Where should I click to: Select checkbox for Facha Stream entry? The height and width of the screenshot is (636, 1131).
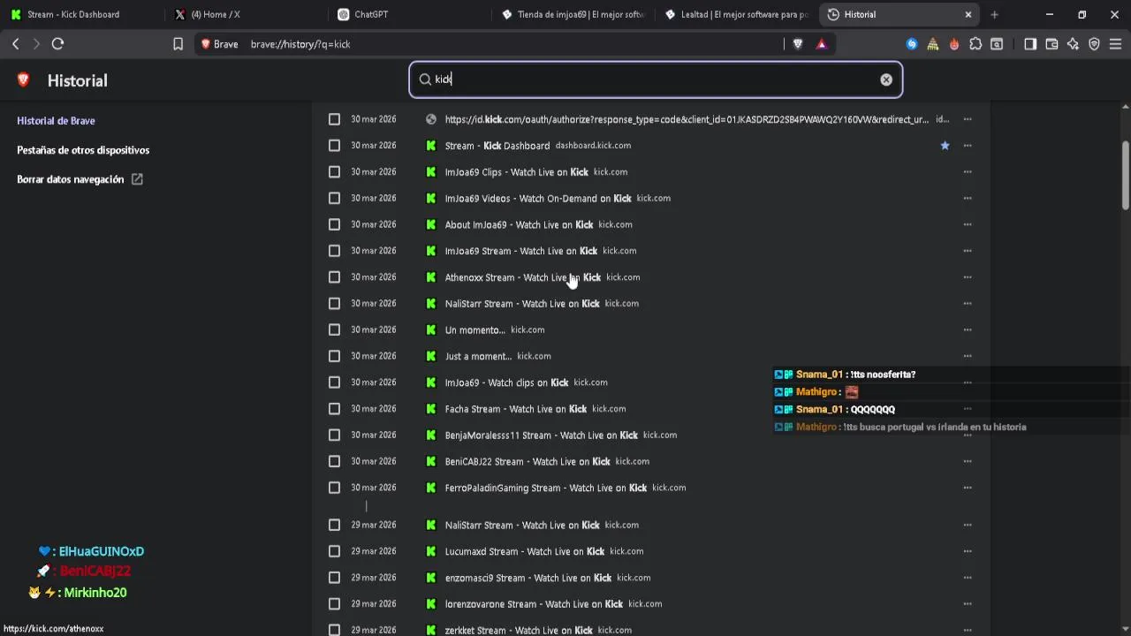click(334, 409)
